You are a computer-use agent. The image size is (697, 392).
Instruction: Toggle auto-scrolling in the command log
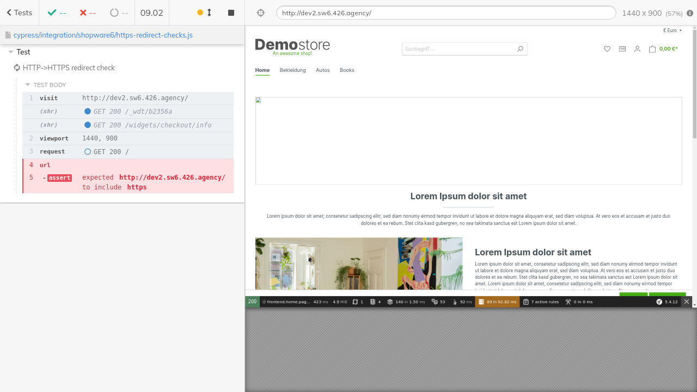205,13
